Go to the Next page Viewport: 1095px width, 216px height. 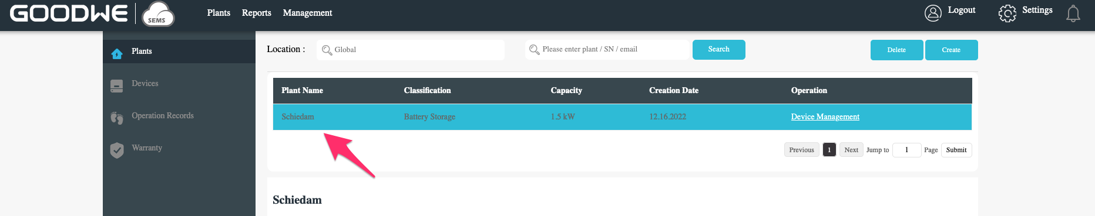pos(851,150)
